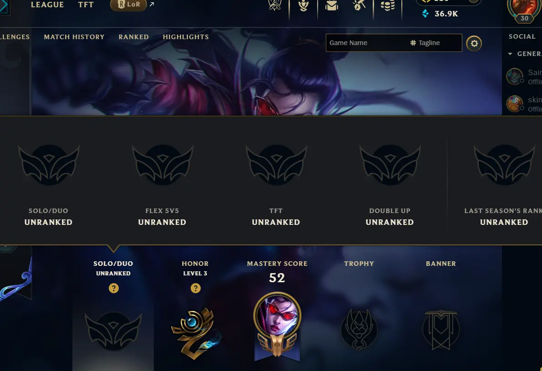
Task: Select TFT in the top navigation
Action: (86, 5)
